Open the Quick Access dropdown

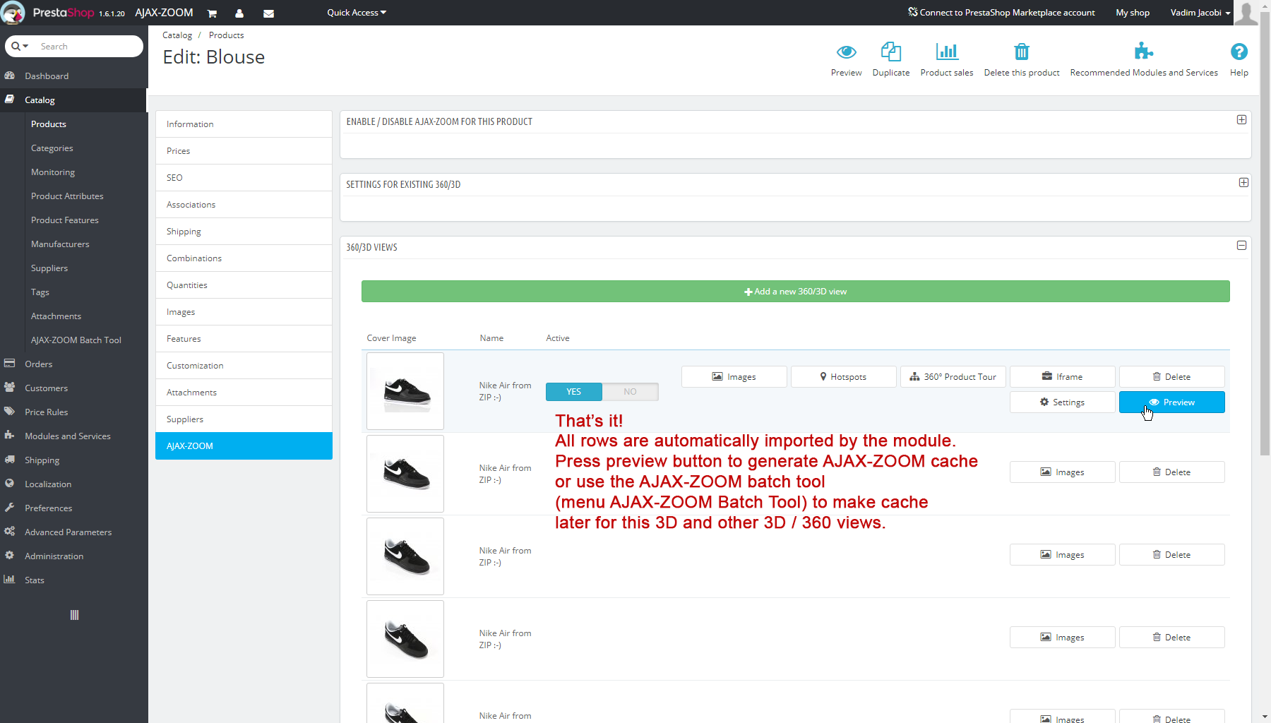click(x=357, y=13)
